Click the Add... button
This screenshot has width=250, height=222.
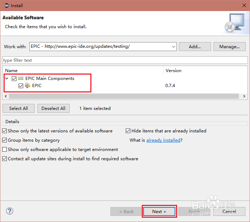(x=195, y=46)
